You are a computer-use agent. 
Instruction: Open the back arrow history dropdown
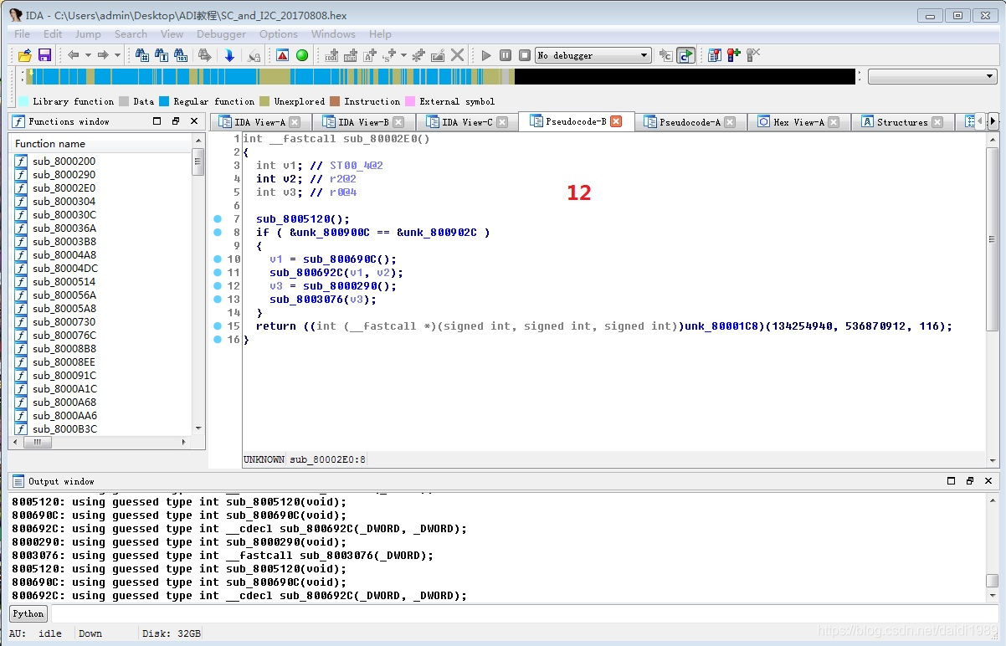[x=88, y=55]
